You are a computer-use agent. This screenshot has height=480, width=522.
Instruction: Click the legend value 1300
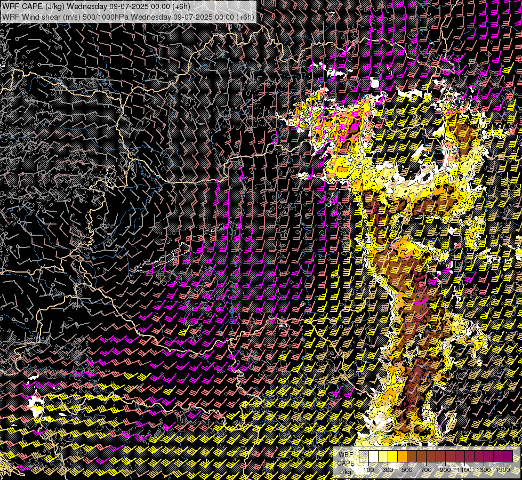coord(484,470)
